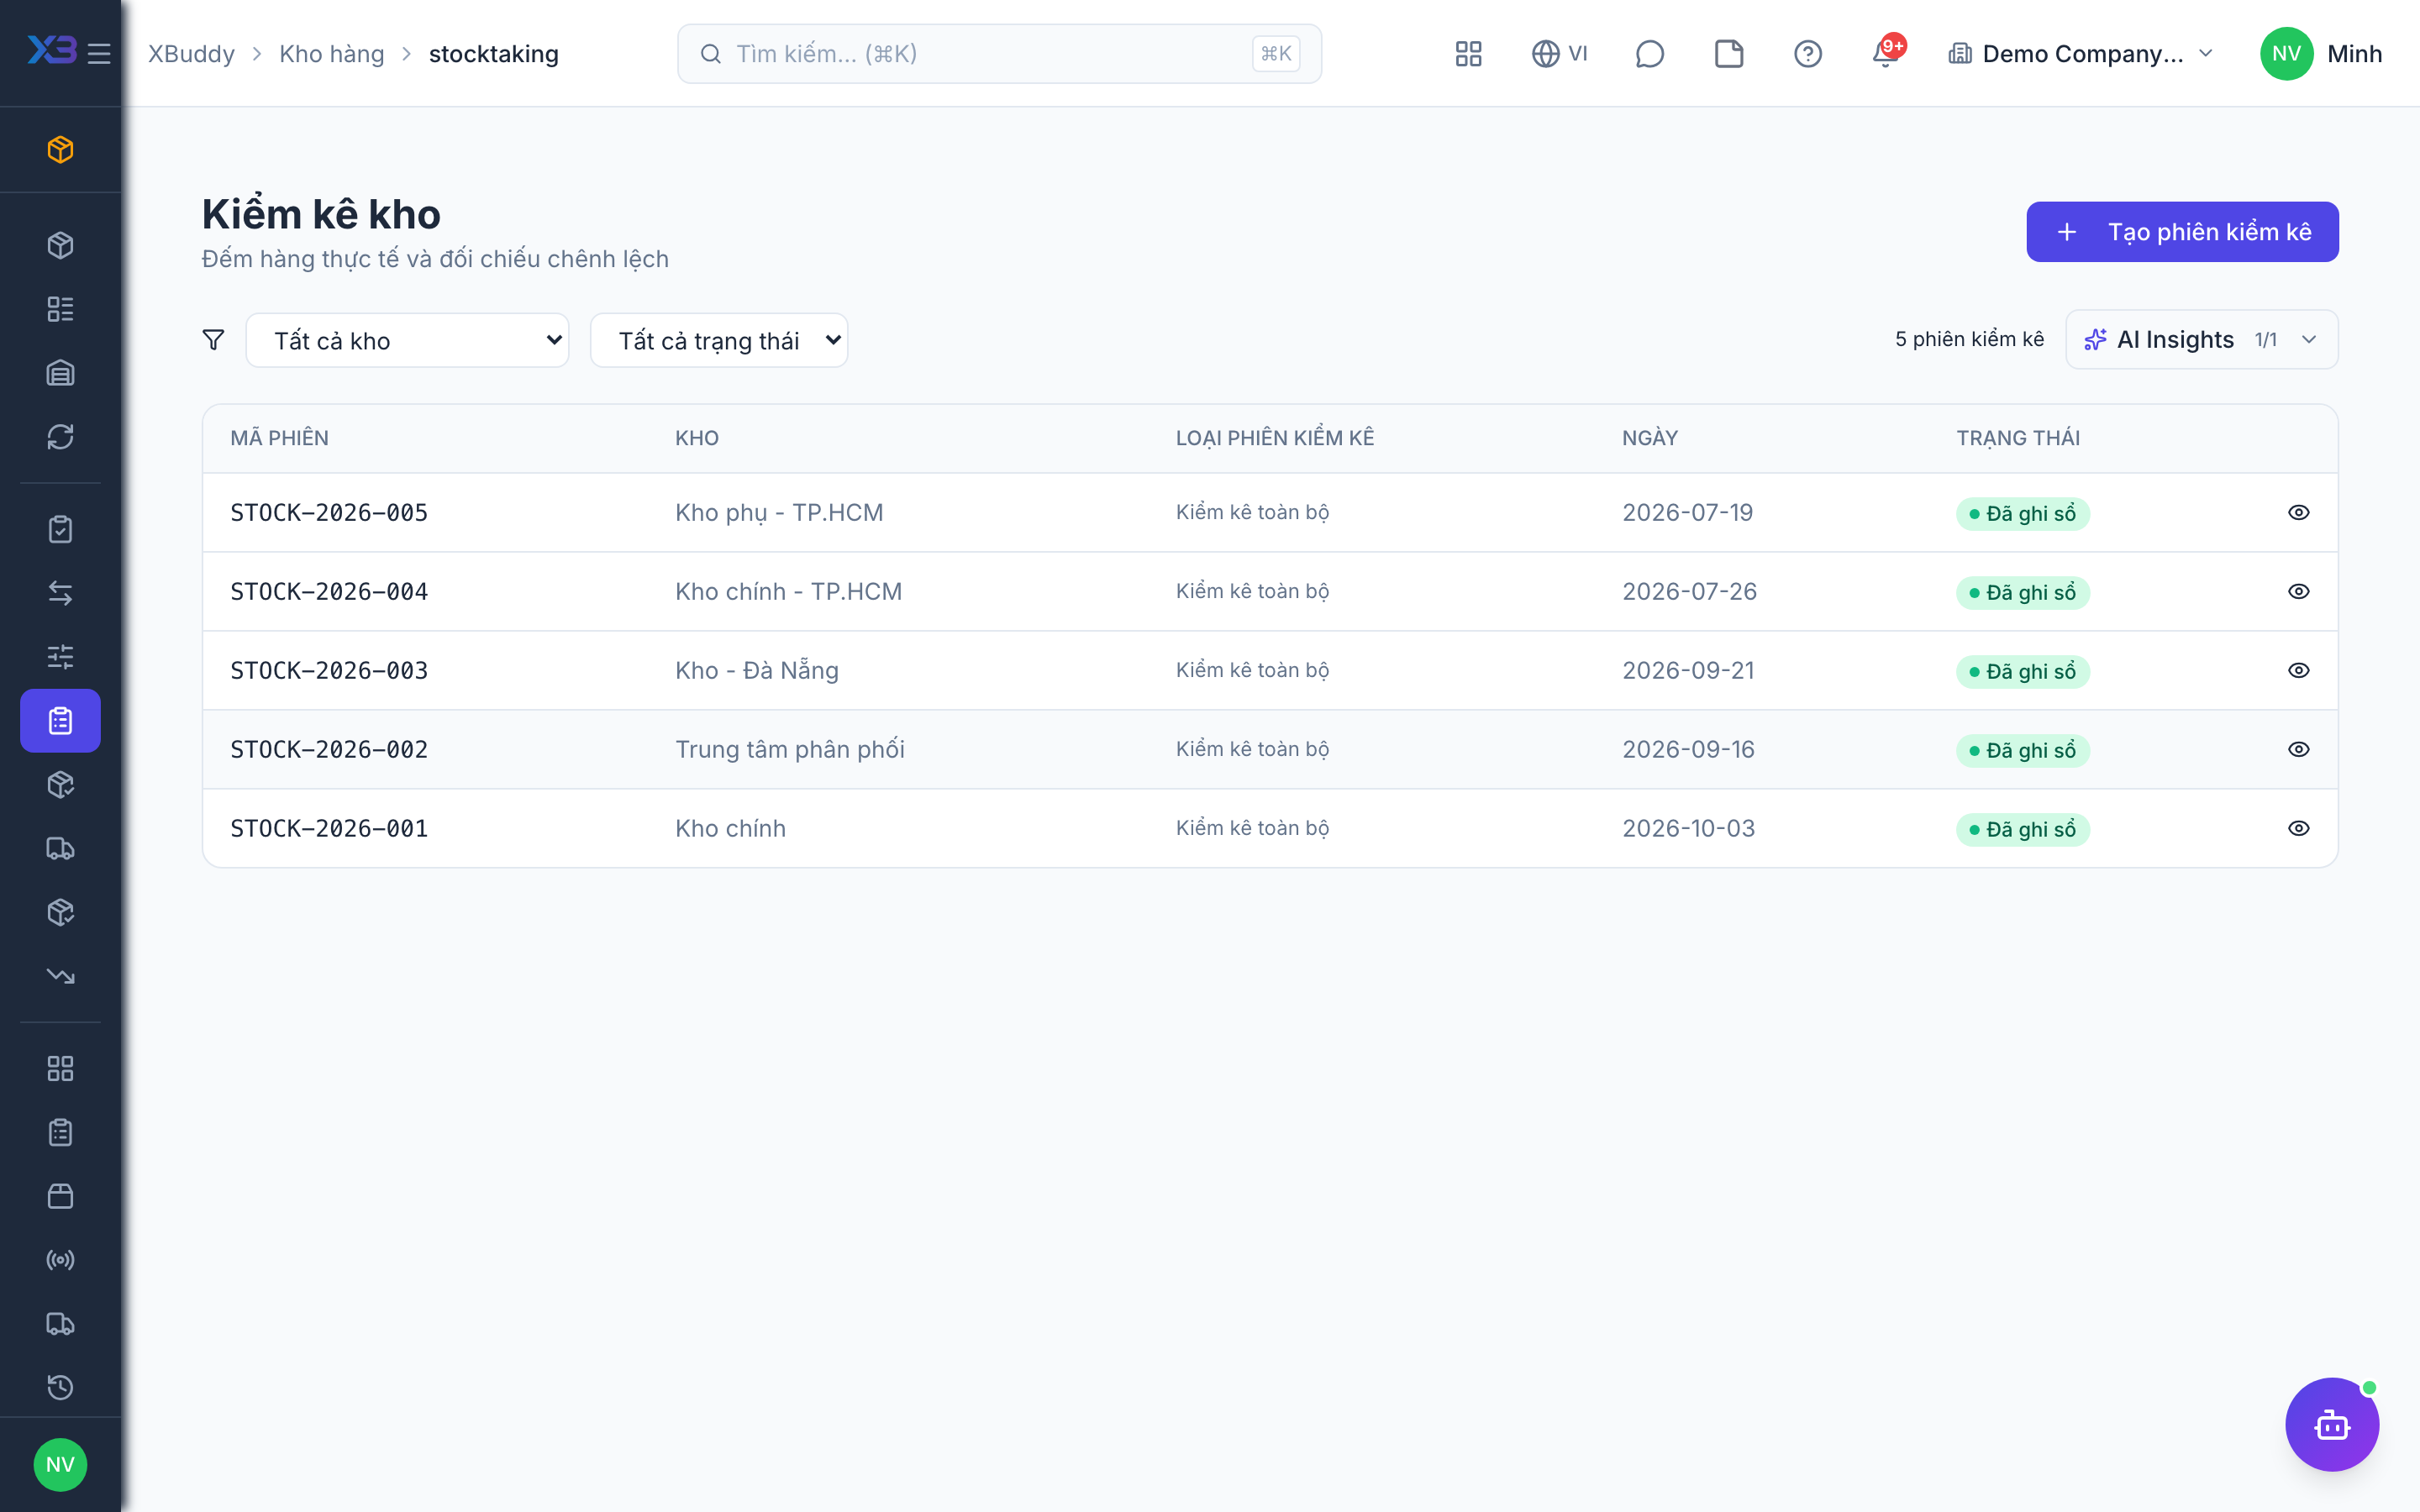Click date cell 2026-10-03
Viewport: 2420px width, 1512px height.
pyautogui.click(x=1688, y=829)
